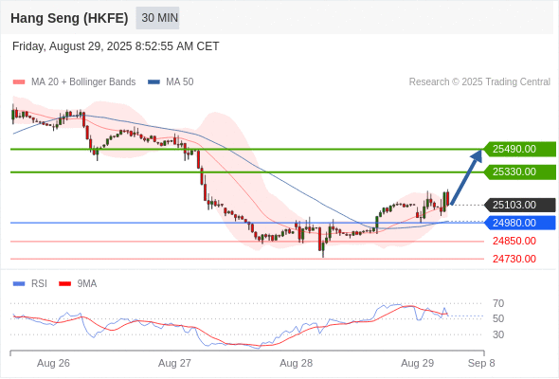Viewport: 559px width, 379px height.
Task: Click the Aug 26 date axis label
Action: coord(53,363)
